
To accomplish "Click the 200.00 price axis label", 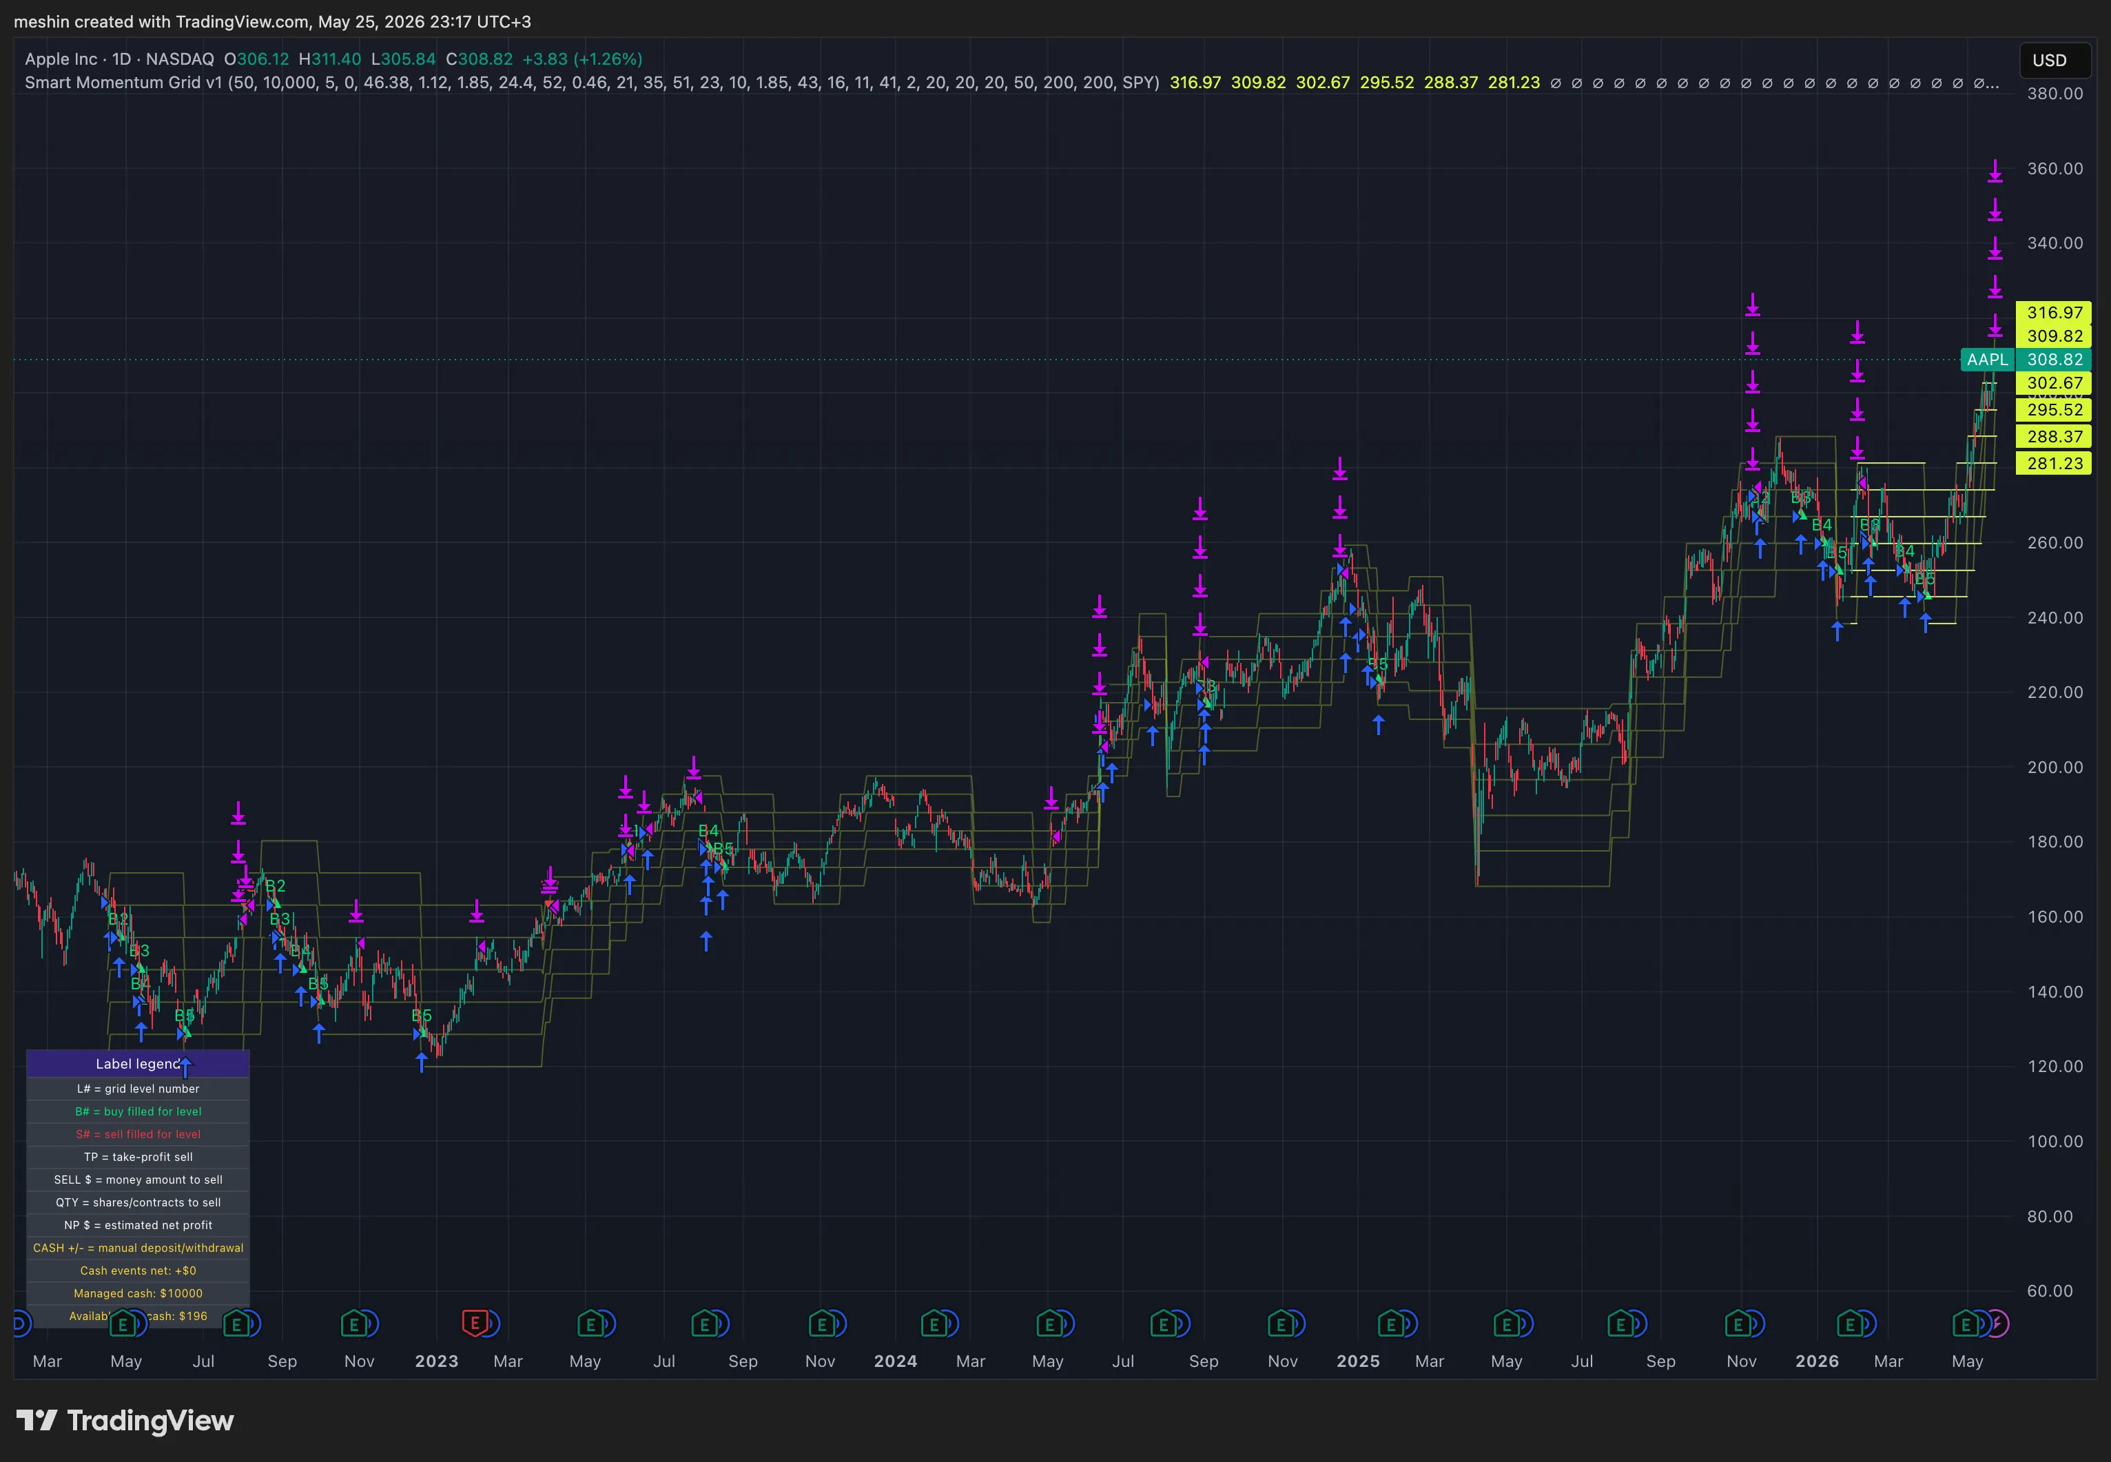I will click(x=2055, y=767).
